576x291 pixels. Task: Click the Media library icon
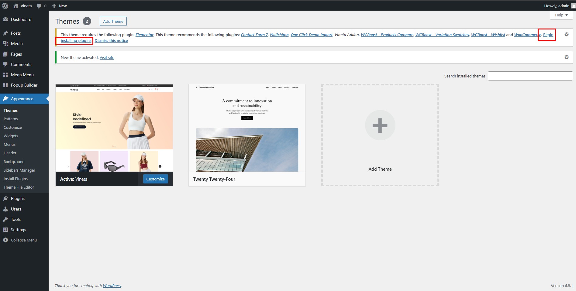(x=5, y=43)
